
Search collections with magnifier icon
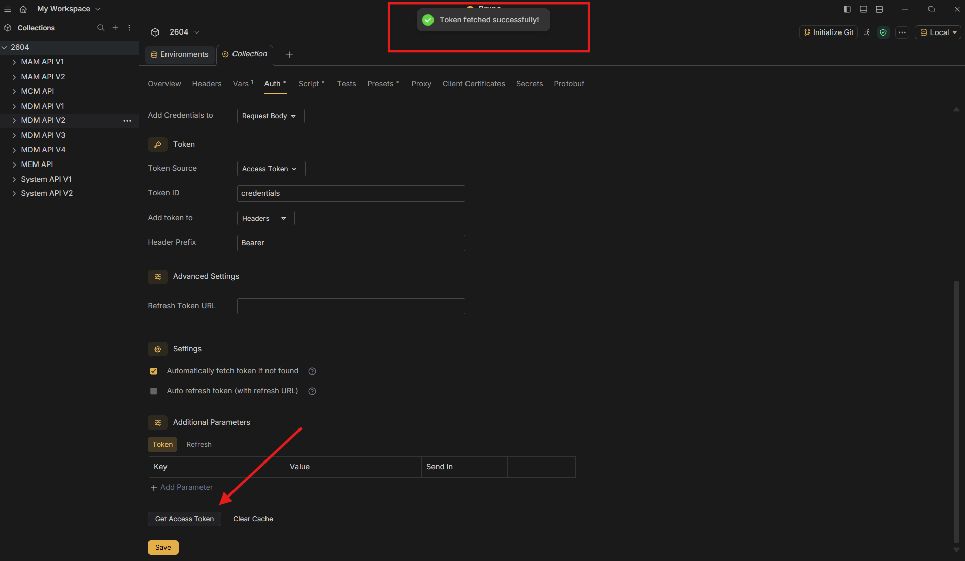[101, 28]
